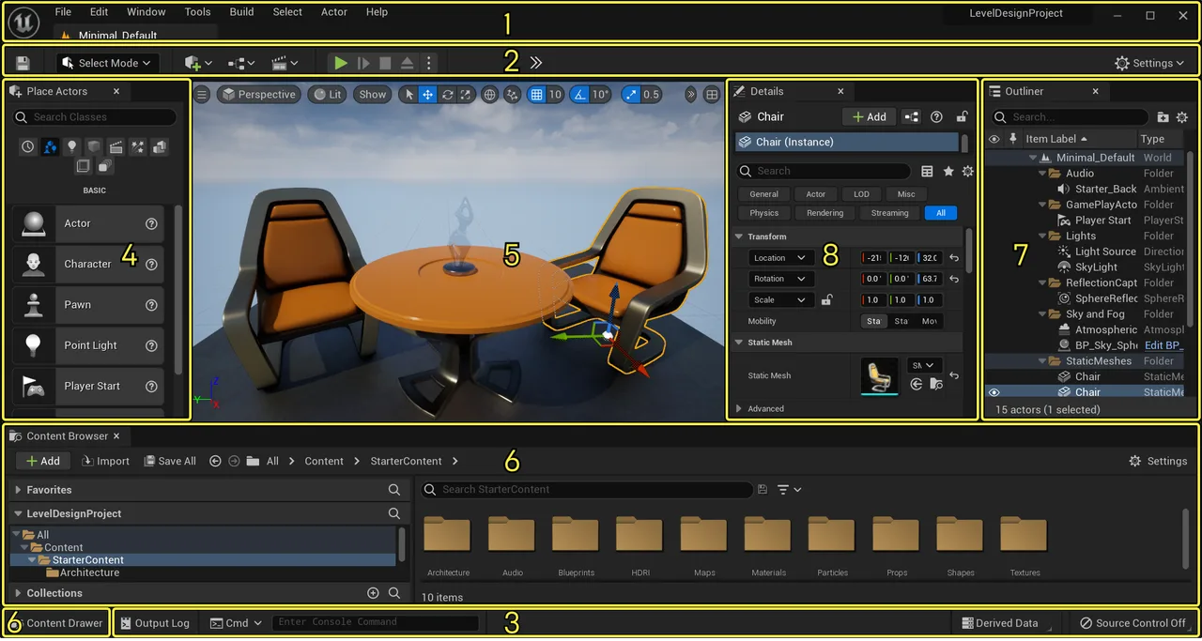Open the Window menu
Screen dimensions: 1202x641
point(146,12)
